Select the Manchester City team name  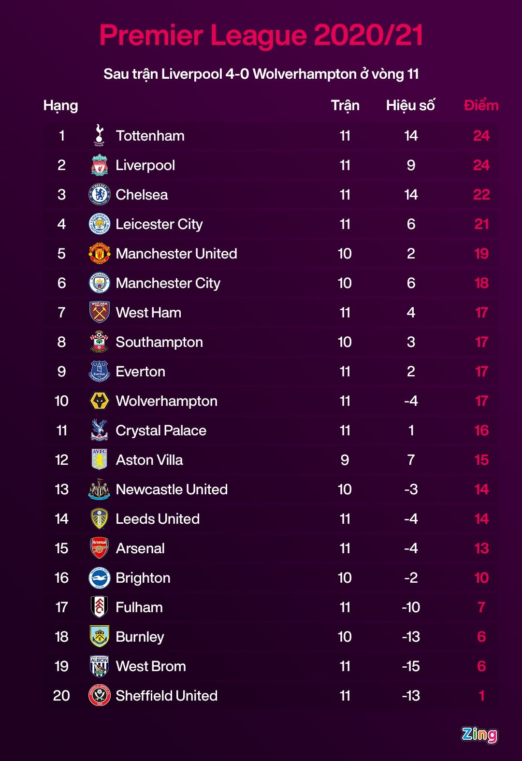(x=168, y=283)
